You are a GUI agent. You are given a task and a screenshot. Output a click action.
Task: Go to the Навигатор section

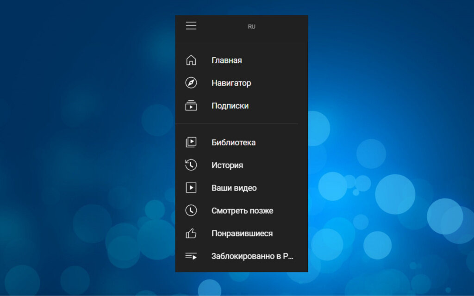[231, 83]
